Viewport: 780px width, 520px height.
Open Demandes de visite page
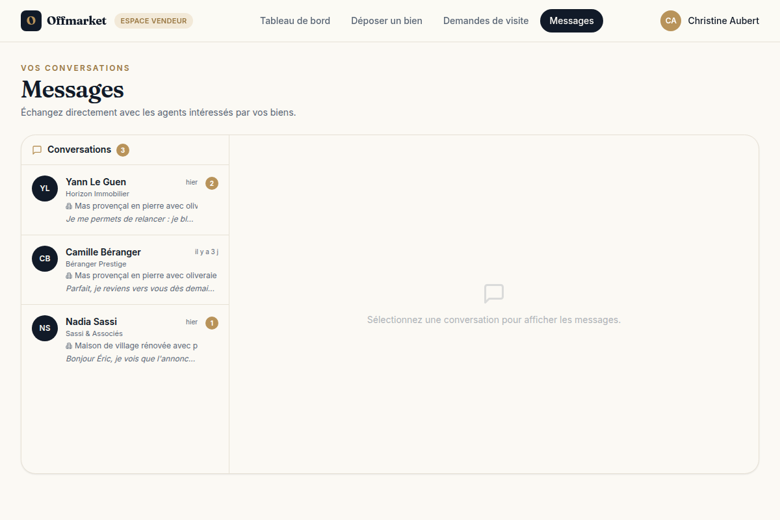pyautogui.click(x=486, y=21)
